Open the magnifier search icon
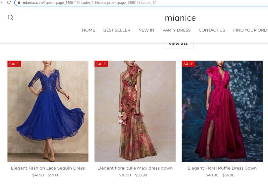The height and width of the screenshot is (186, 268). 10,18
